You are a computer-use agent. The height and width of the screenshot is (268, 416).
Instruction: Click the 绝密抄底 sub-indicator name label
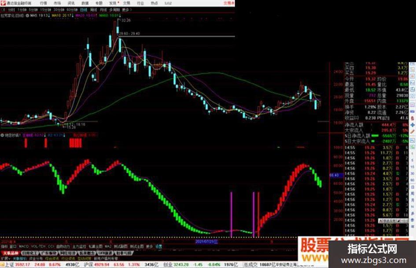click(x=12, y=136)
